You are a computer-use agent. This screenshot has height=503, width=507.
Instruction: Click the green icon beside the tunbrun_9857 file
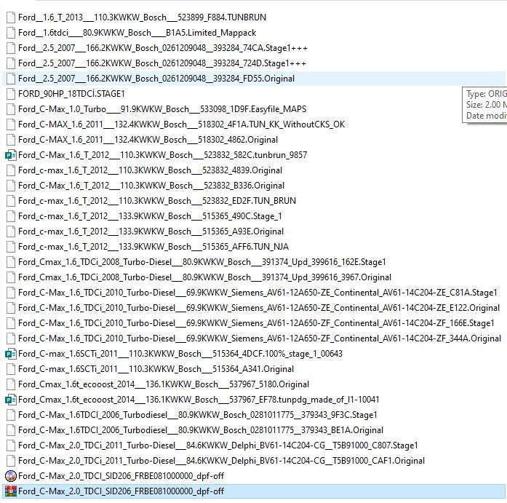pos(10,155)
